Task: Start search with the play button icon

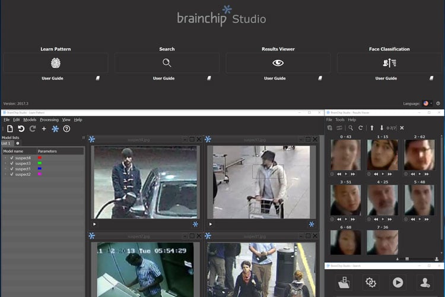Action: 397,282
